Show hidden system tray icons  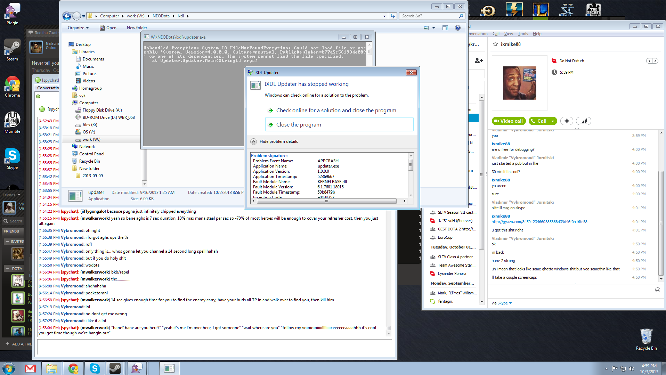tap(606, 369)
